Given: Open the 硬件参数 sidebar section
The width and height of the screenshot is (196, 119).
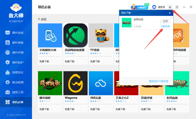Looking at the screenshot, I should 16,43.
